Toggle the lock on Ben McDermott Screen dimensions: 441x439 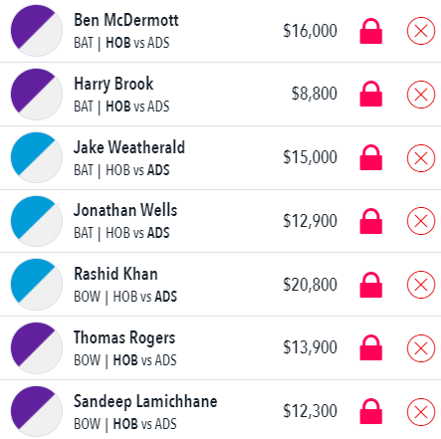click(x=371, y=31)
